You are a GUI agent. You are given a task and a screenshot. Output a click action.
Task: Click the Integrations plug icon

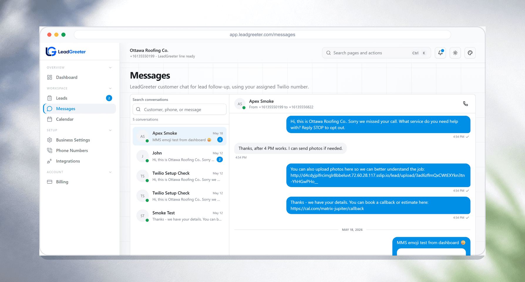[50, 161]
